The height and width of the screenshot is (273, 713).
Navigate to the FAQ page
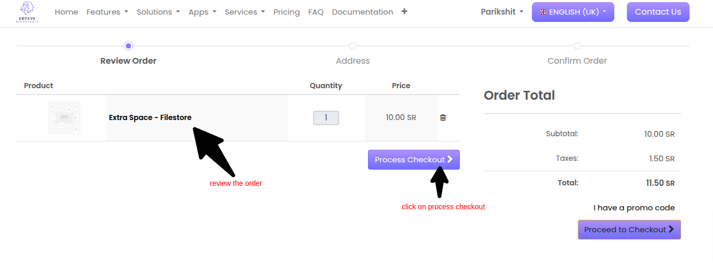click(x=316, y=12)
